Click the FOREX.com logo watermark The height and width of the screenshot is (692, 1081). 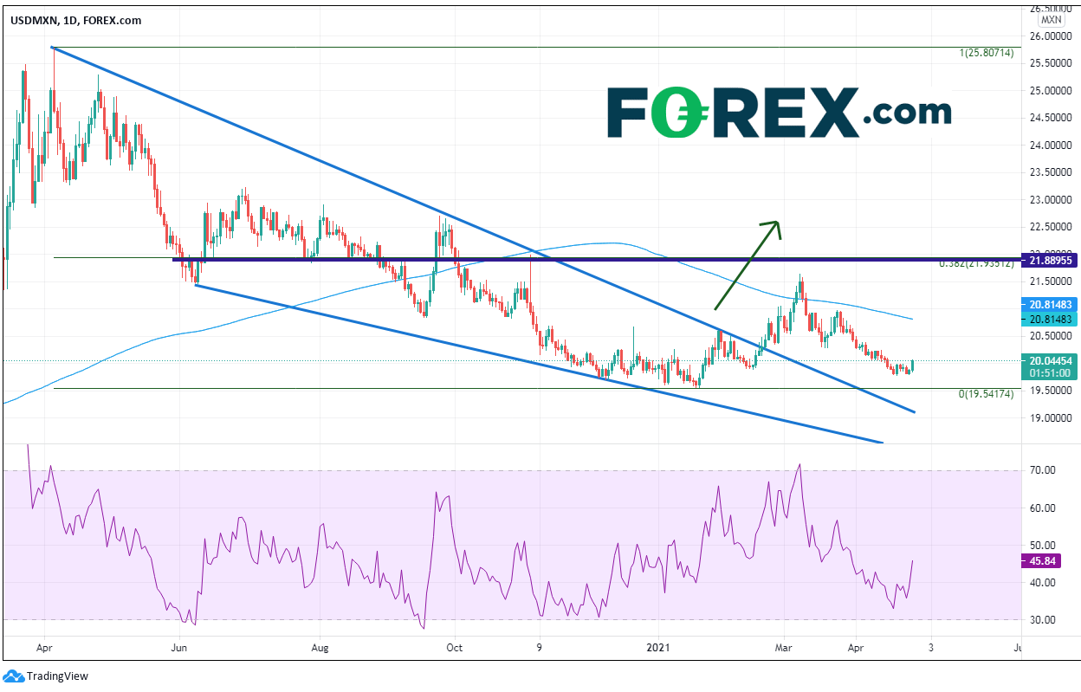tap(778, 113)
